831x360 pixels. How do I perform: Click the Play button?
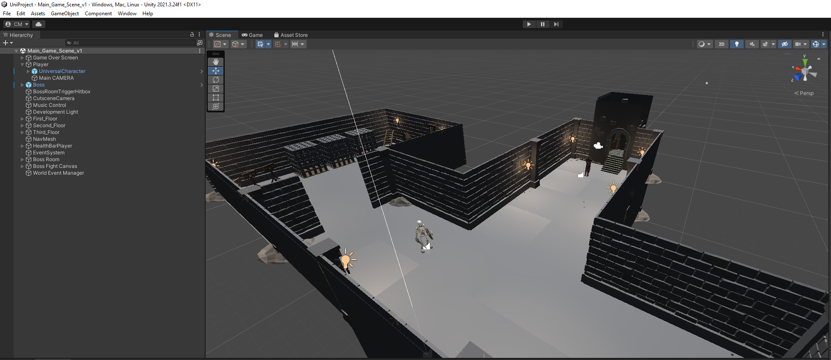click(529, 24)
